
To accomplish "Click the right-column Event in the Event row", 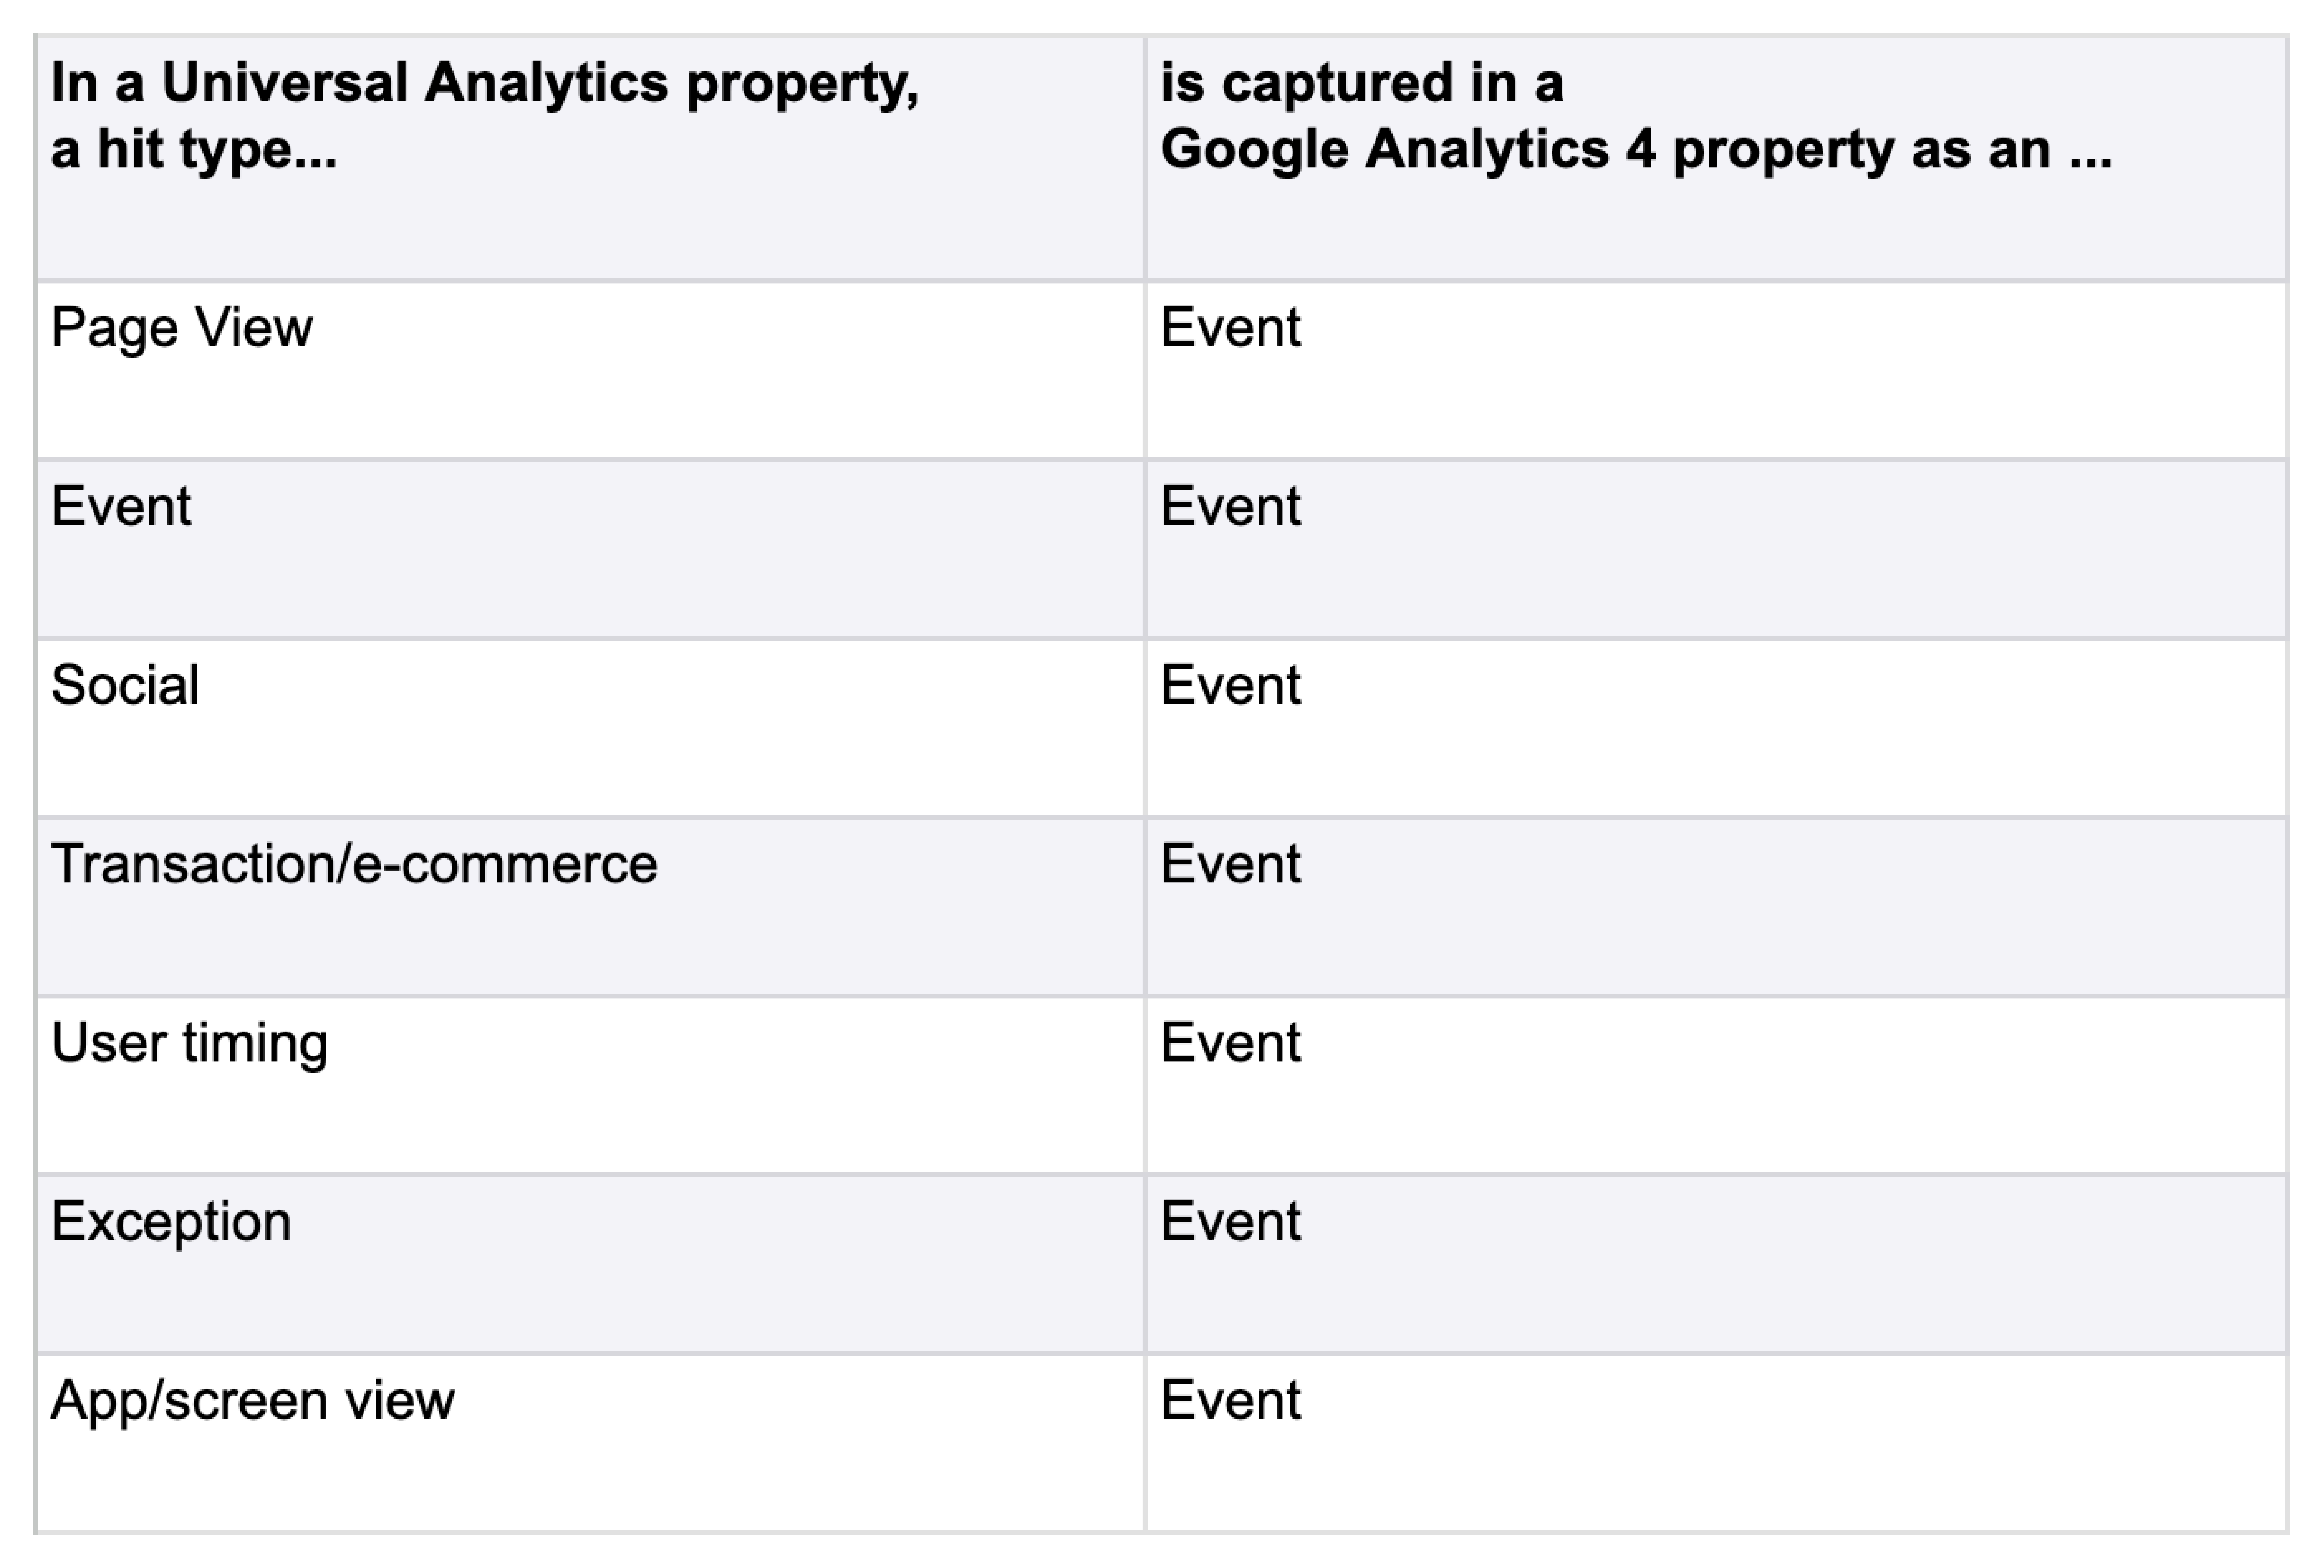I will 1230,506.
